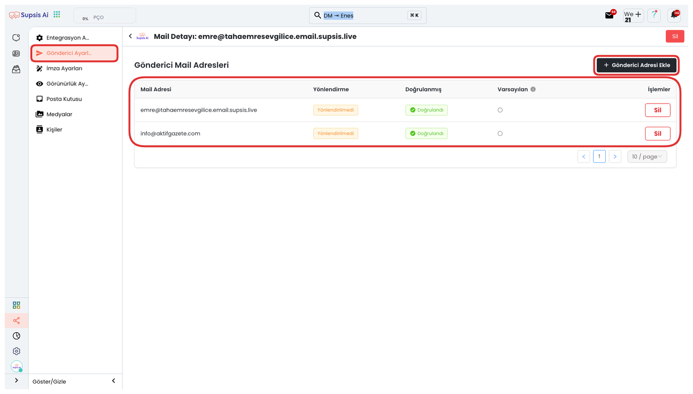Open Görünürlük Ayarları menu item
Viewport: 693px width, 394px height.
coord(75,84)
